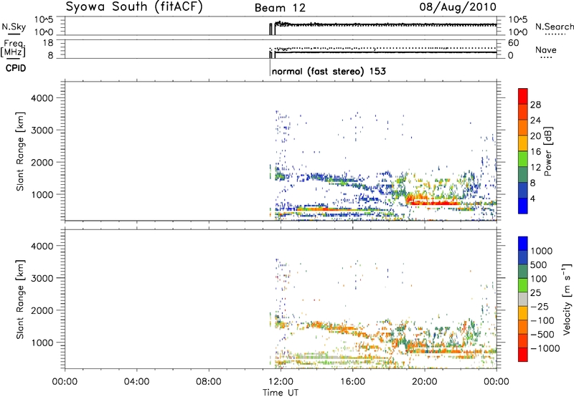Screen dimensions: 574x397
Task: Click the 'Power [dB]' colorbar title
Action: (x=547, y=151)
